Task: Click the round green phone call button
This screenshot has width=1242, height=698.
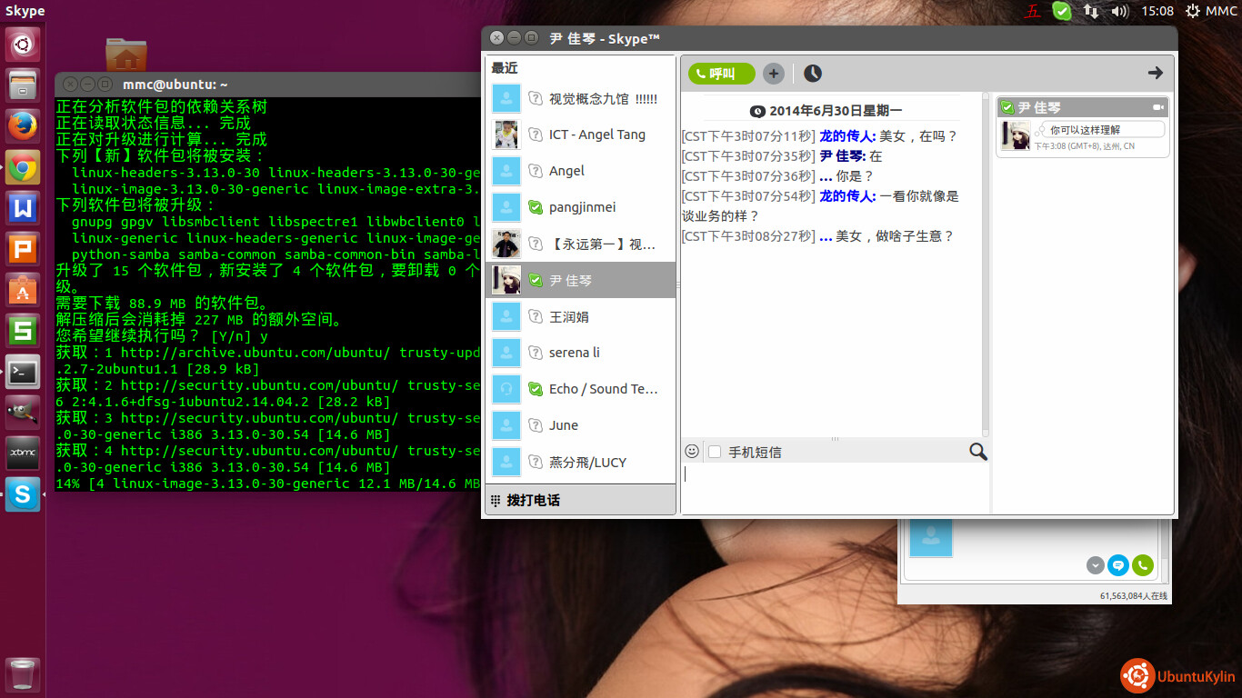Action: [x=1143, y=565]
